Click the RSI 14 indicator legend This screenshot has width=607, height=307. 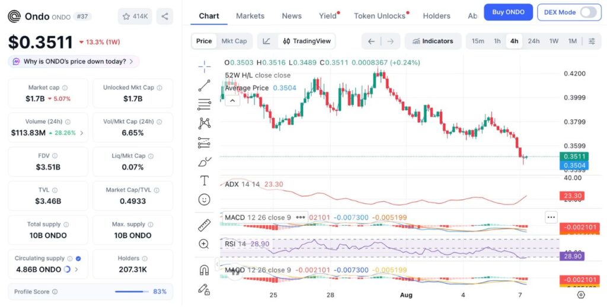coord(235,244)
